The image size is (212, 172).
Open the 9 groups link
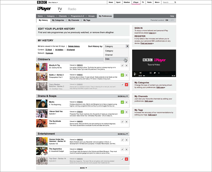(x=49, y=53)
